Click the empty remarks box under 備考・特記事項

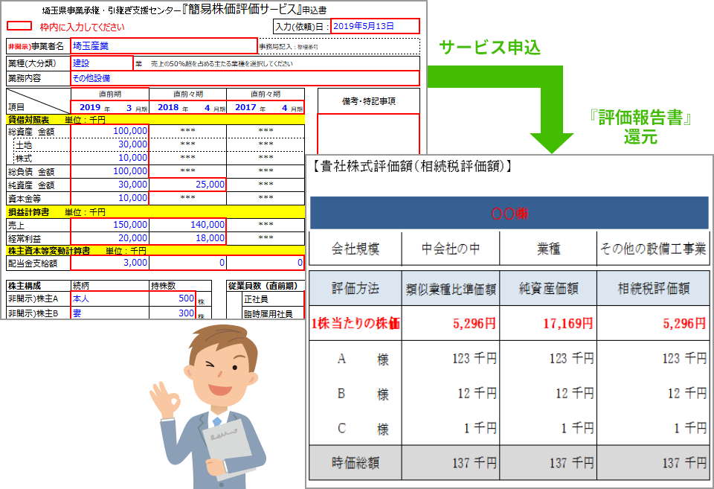(x=367, y=132)
